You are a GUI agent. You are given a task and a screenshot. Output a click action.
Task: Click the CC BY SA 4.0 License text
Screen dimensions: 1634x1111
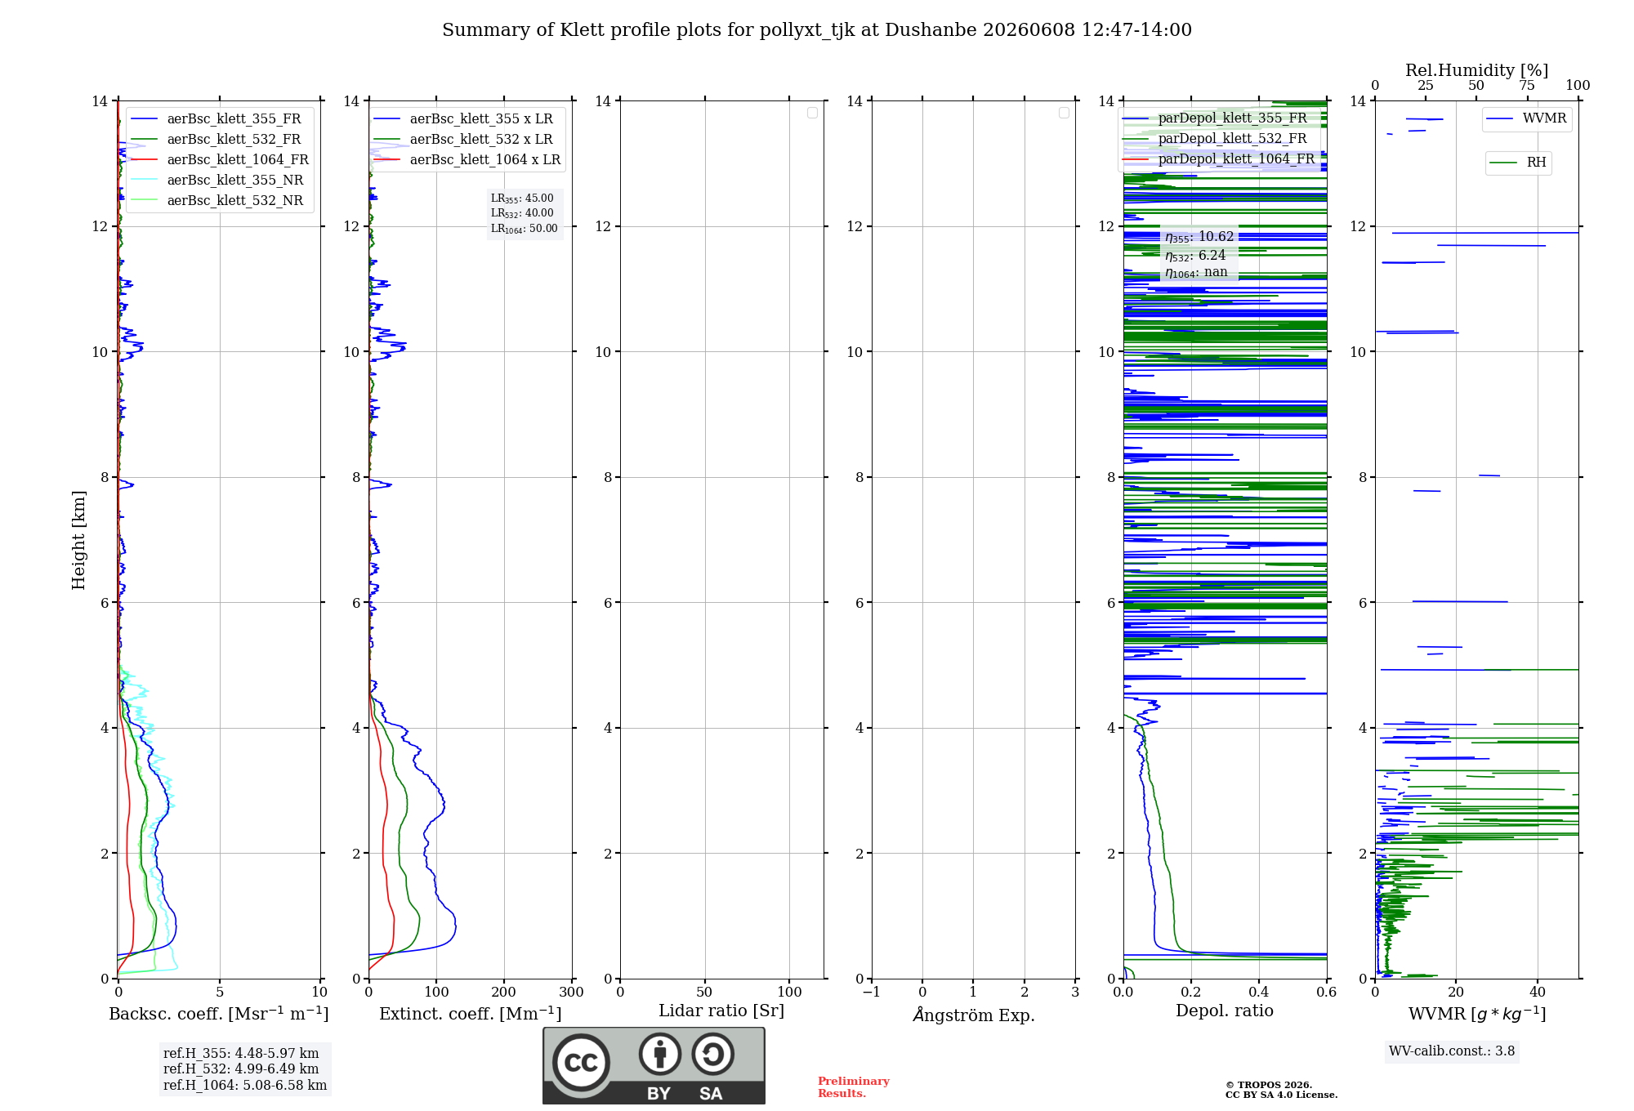(1281, 1095)
